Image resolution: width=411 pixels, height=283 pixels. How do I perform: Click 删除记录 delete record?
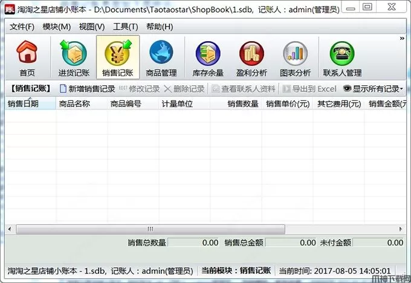pos(184,89)
